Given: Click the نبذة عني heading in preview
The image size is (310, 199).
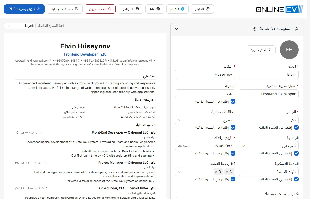Looking at the screenshot, I should [x=149, y=76].
